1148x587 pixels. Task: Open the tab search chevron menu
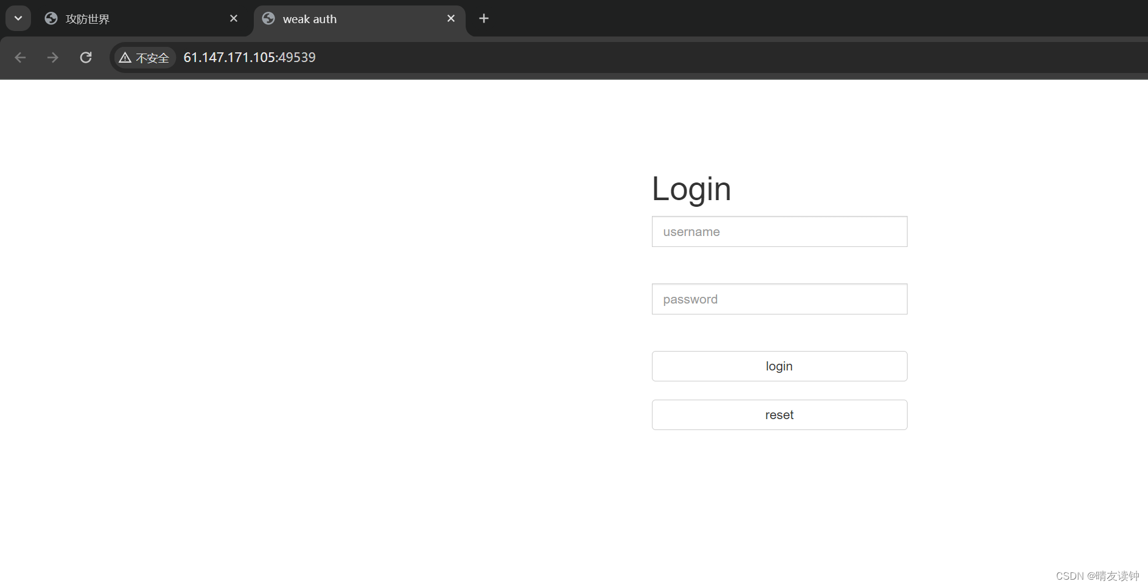click(x=18, y=18)
